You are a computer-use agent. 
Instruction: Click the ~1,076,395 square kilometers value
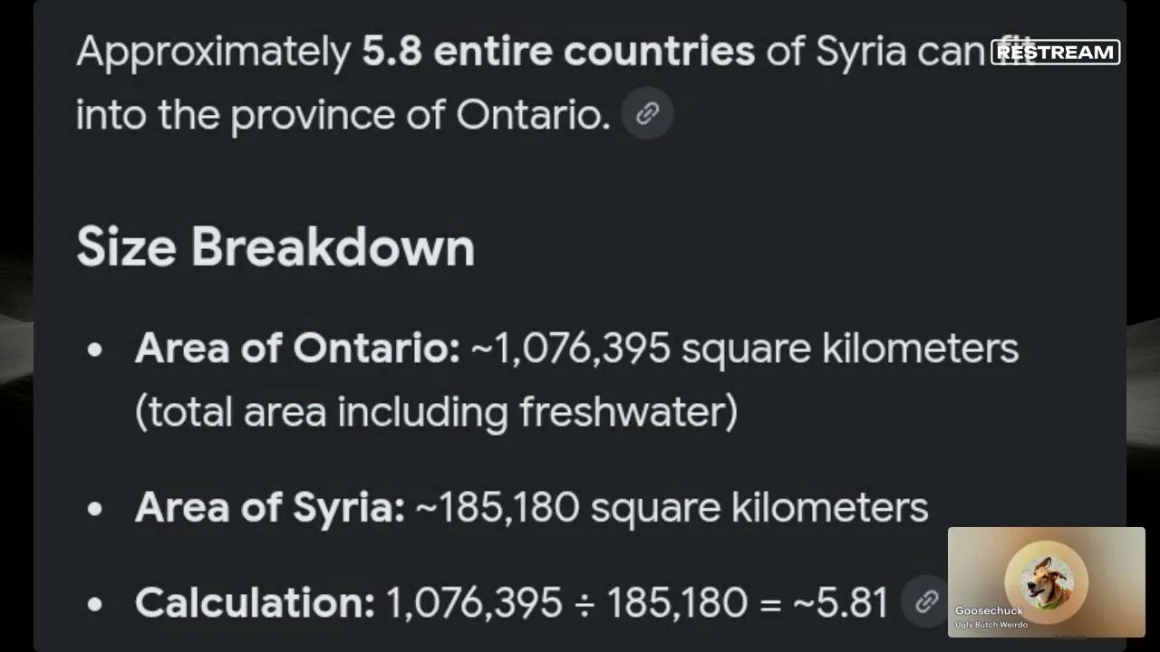click(745, 350)
